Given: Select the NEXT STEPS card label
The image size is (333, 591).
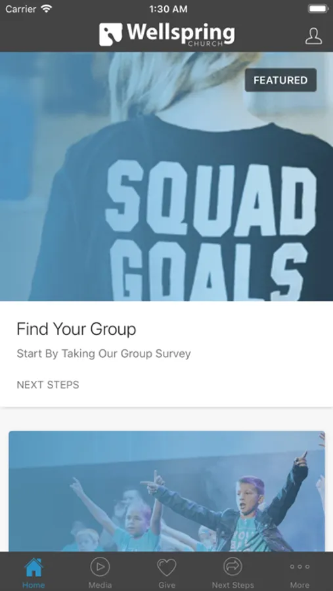Looking at the screenshot, I should [x=48, y=385].
